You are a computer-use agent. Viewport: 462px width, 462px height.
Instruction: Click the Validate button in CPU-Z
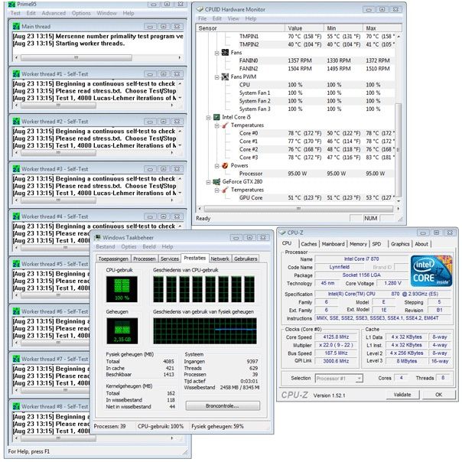pyautogui.click(x=402, y=395)
